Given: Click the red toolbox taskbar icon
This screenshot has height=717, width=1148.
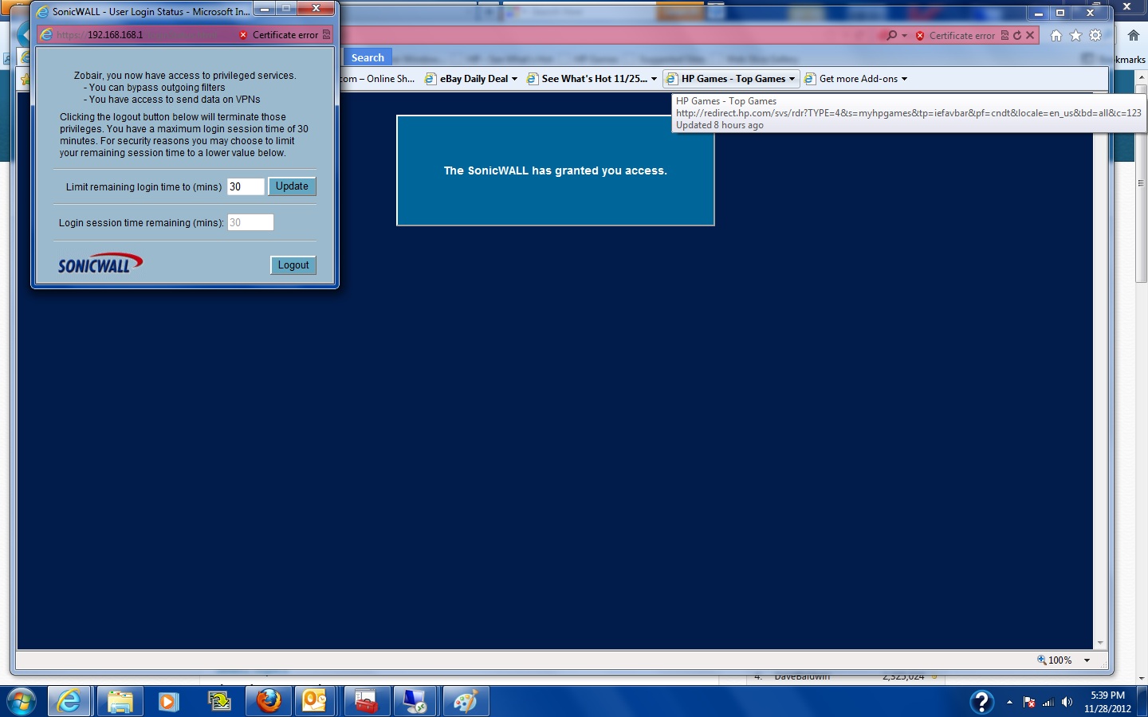Looking at the screenshot, I should 367,701.
